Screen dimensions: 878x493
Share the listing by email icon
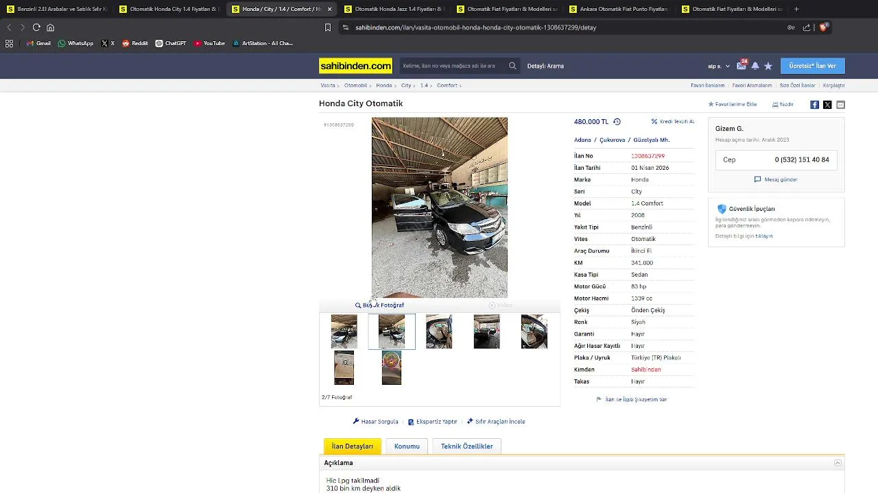coord(840,105)
